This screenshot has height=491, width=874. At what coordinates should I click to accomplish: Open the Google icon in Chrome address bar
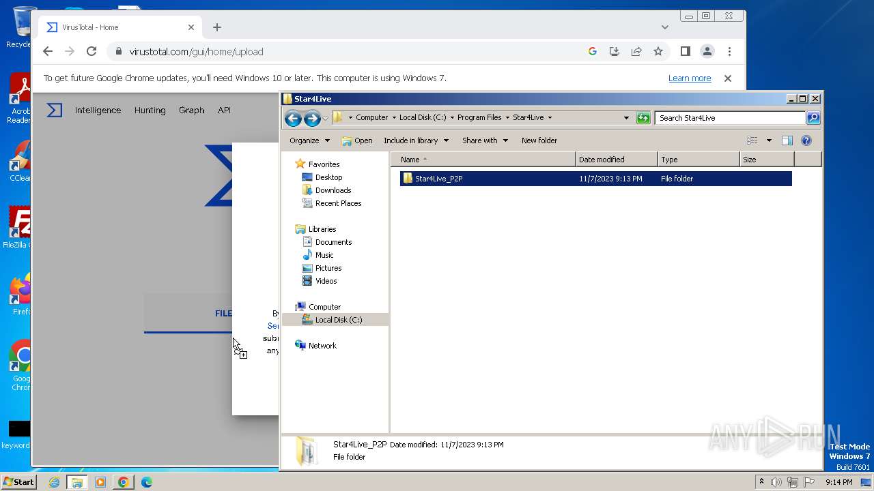(593, 51)
